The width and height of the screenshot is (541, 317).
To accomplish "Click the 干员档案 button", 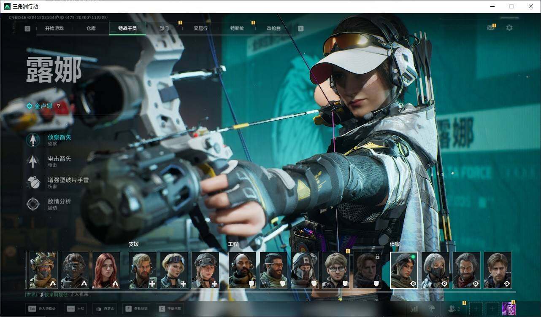I will (x=170, y=309).
